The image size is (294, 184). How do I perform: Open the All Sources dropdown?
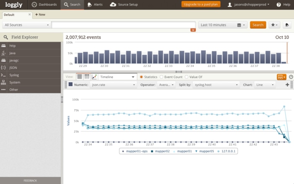tap(26, 25)
